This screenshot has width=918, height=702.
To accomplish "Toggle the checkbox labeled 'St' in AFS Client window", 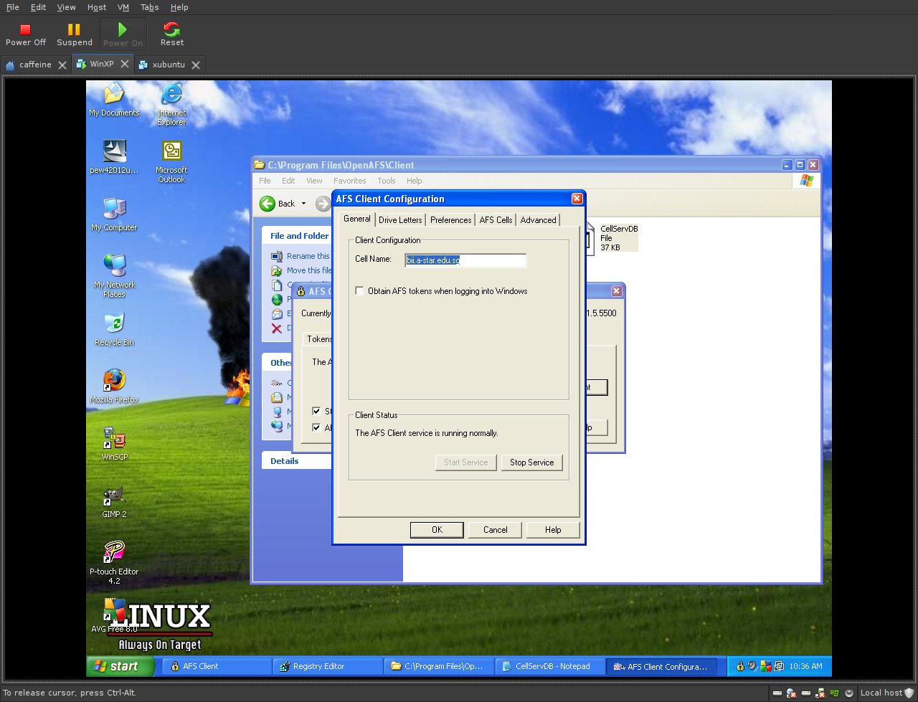I will coord(316,412).
